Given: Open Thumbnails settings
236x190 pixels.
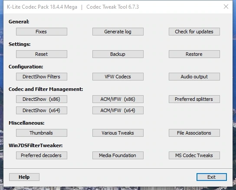Looking at the screenshot, I should [42, 133].
